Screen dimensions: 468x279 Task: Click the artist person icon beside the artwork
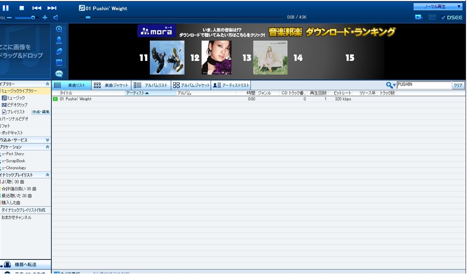tap(59, 40)
